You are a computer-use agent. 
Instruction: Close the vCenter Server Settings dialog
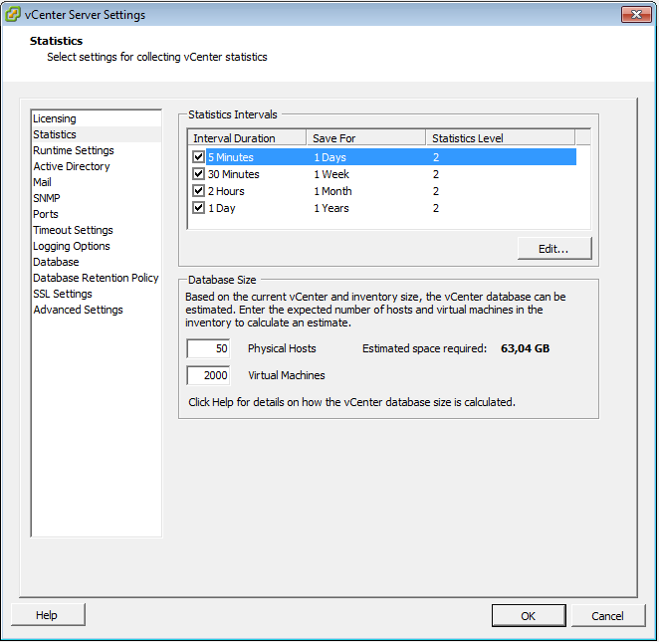(x=636, y=15)
